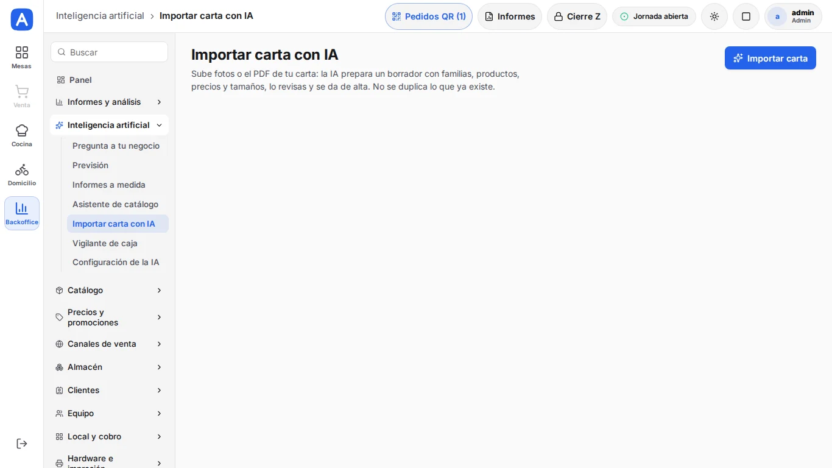Click the blue A app logo
The width and height of the screenshot is (832, 468).
pos(22,19)
